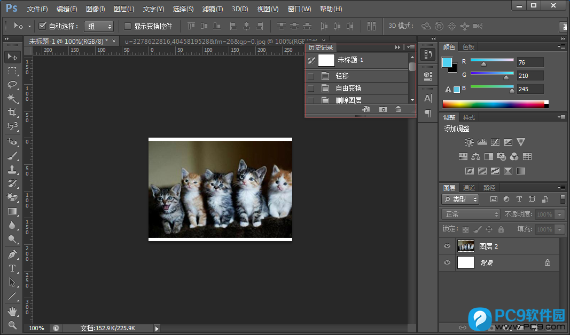Delete current history state with trash icon
The width and height of the screenshot is (570, 335).
click(x=398, y=109)
